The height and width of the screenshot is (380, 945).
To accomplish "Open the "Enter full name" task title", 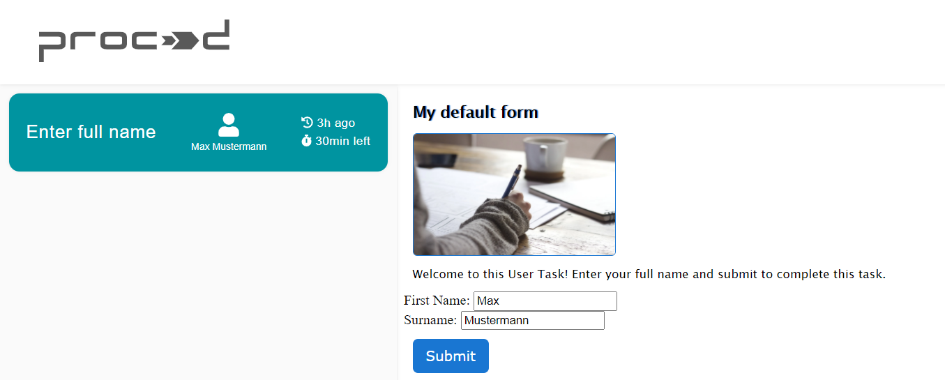I will click(91, 132).
